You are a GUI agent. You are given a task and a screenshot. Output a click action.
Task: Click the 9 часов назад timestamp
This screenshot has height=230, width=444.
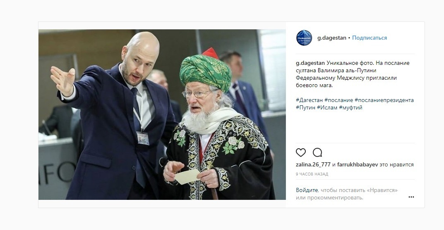(x=312, y=174)
